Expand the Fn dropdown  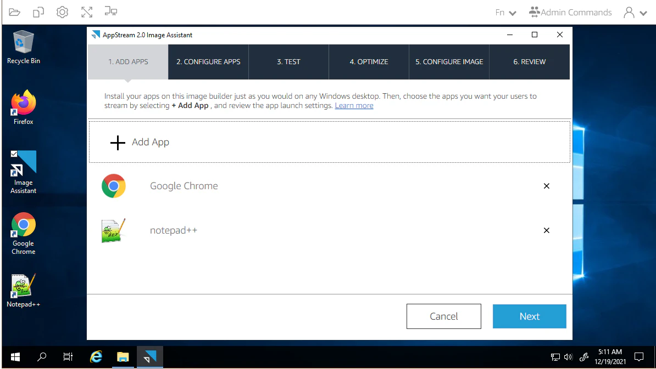[x=505, y=13]
